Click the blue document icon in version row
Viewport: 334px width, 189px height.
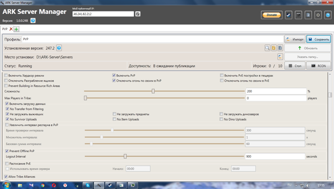pos(280,48)
